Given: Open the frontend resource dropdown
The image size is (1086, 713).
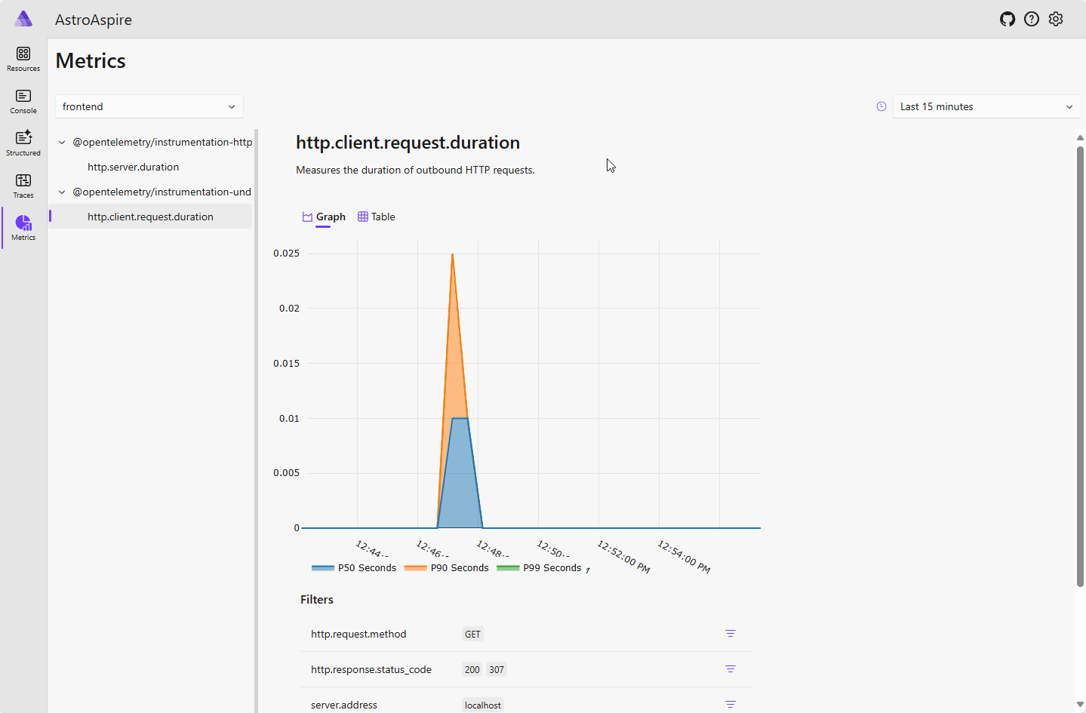Looking at the screenshot, I should (x=149, y=106).
